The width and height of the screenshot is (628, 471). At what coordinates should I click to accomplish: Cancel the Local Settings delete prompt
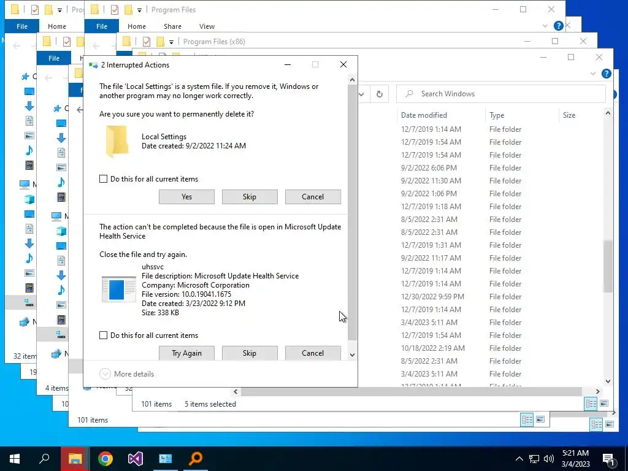pos(313,197)
